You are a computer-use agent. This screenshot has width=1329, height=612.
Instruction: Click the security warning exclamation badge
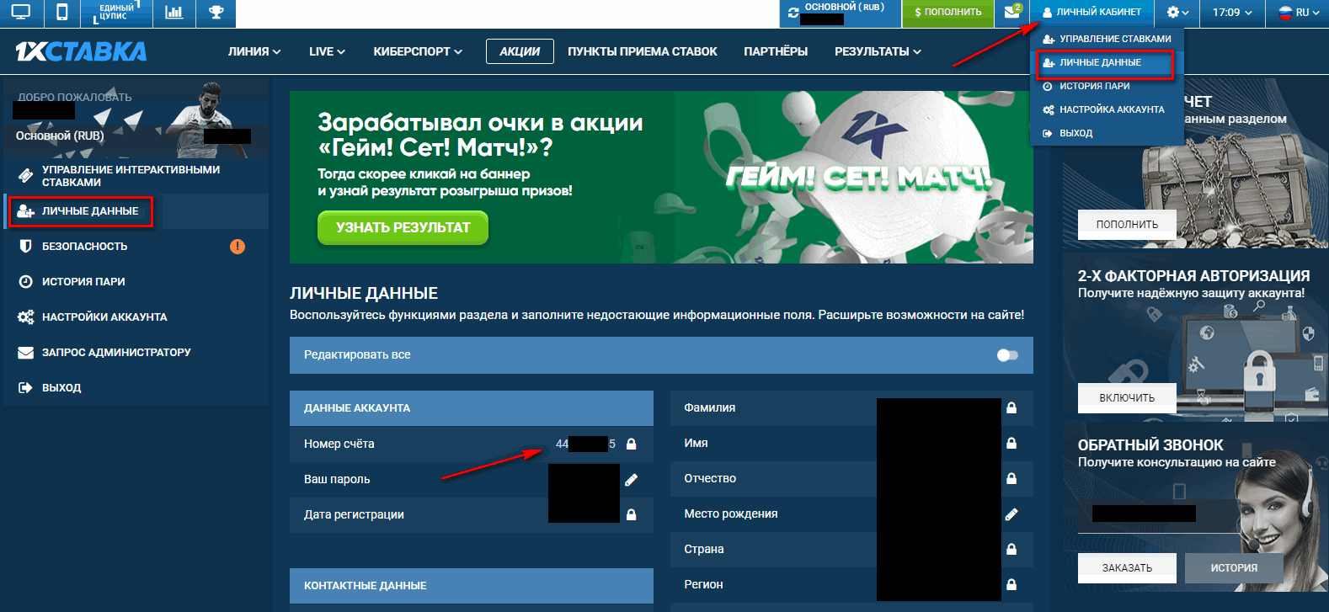pyautogui.click(x=238, y=247)
